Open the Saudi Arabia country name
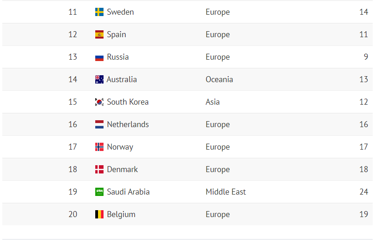This screenshot has height=240, width=375. [128, 192]
